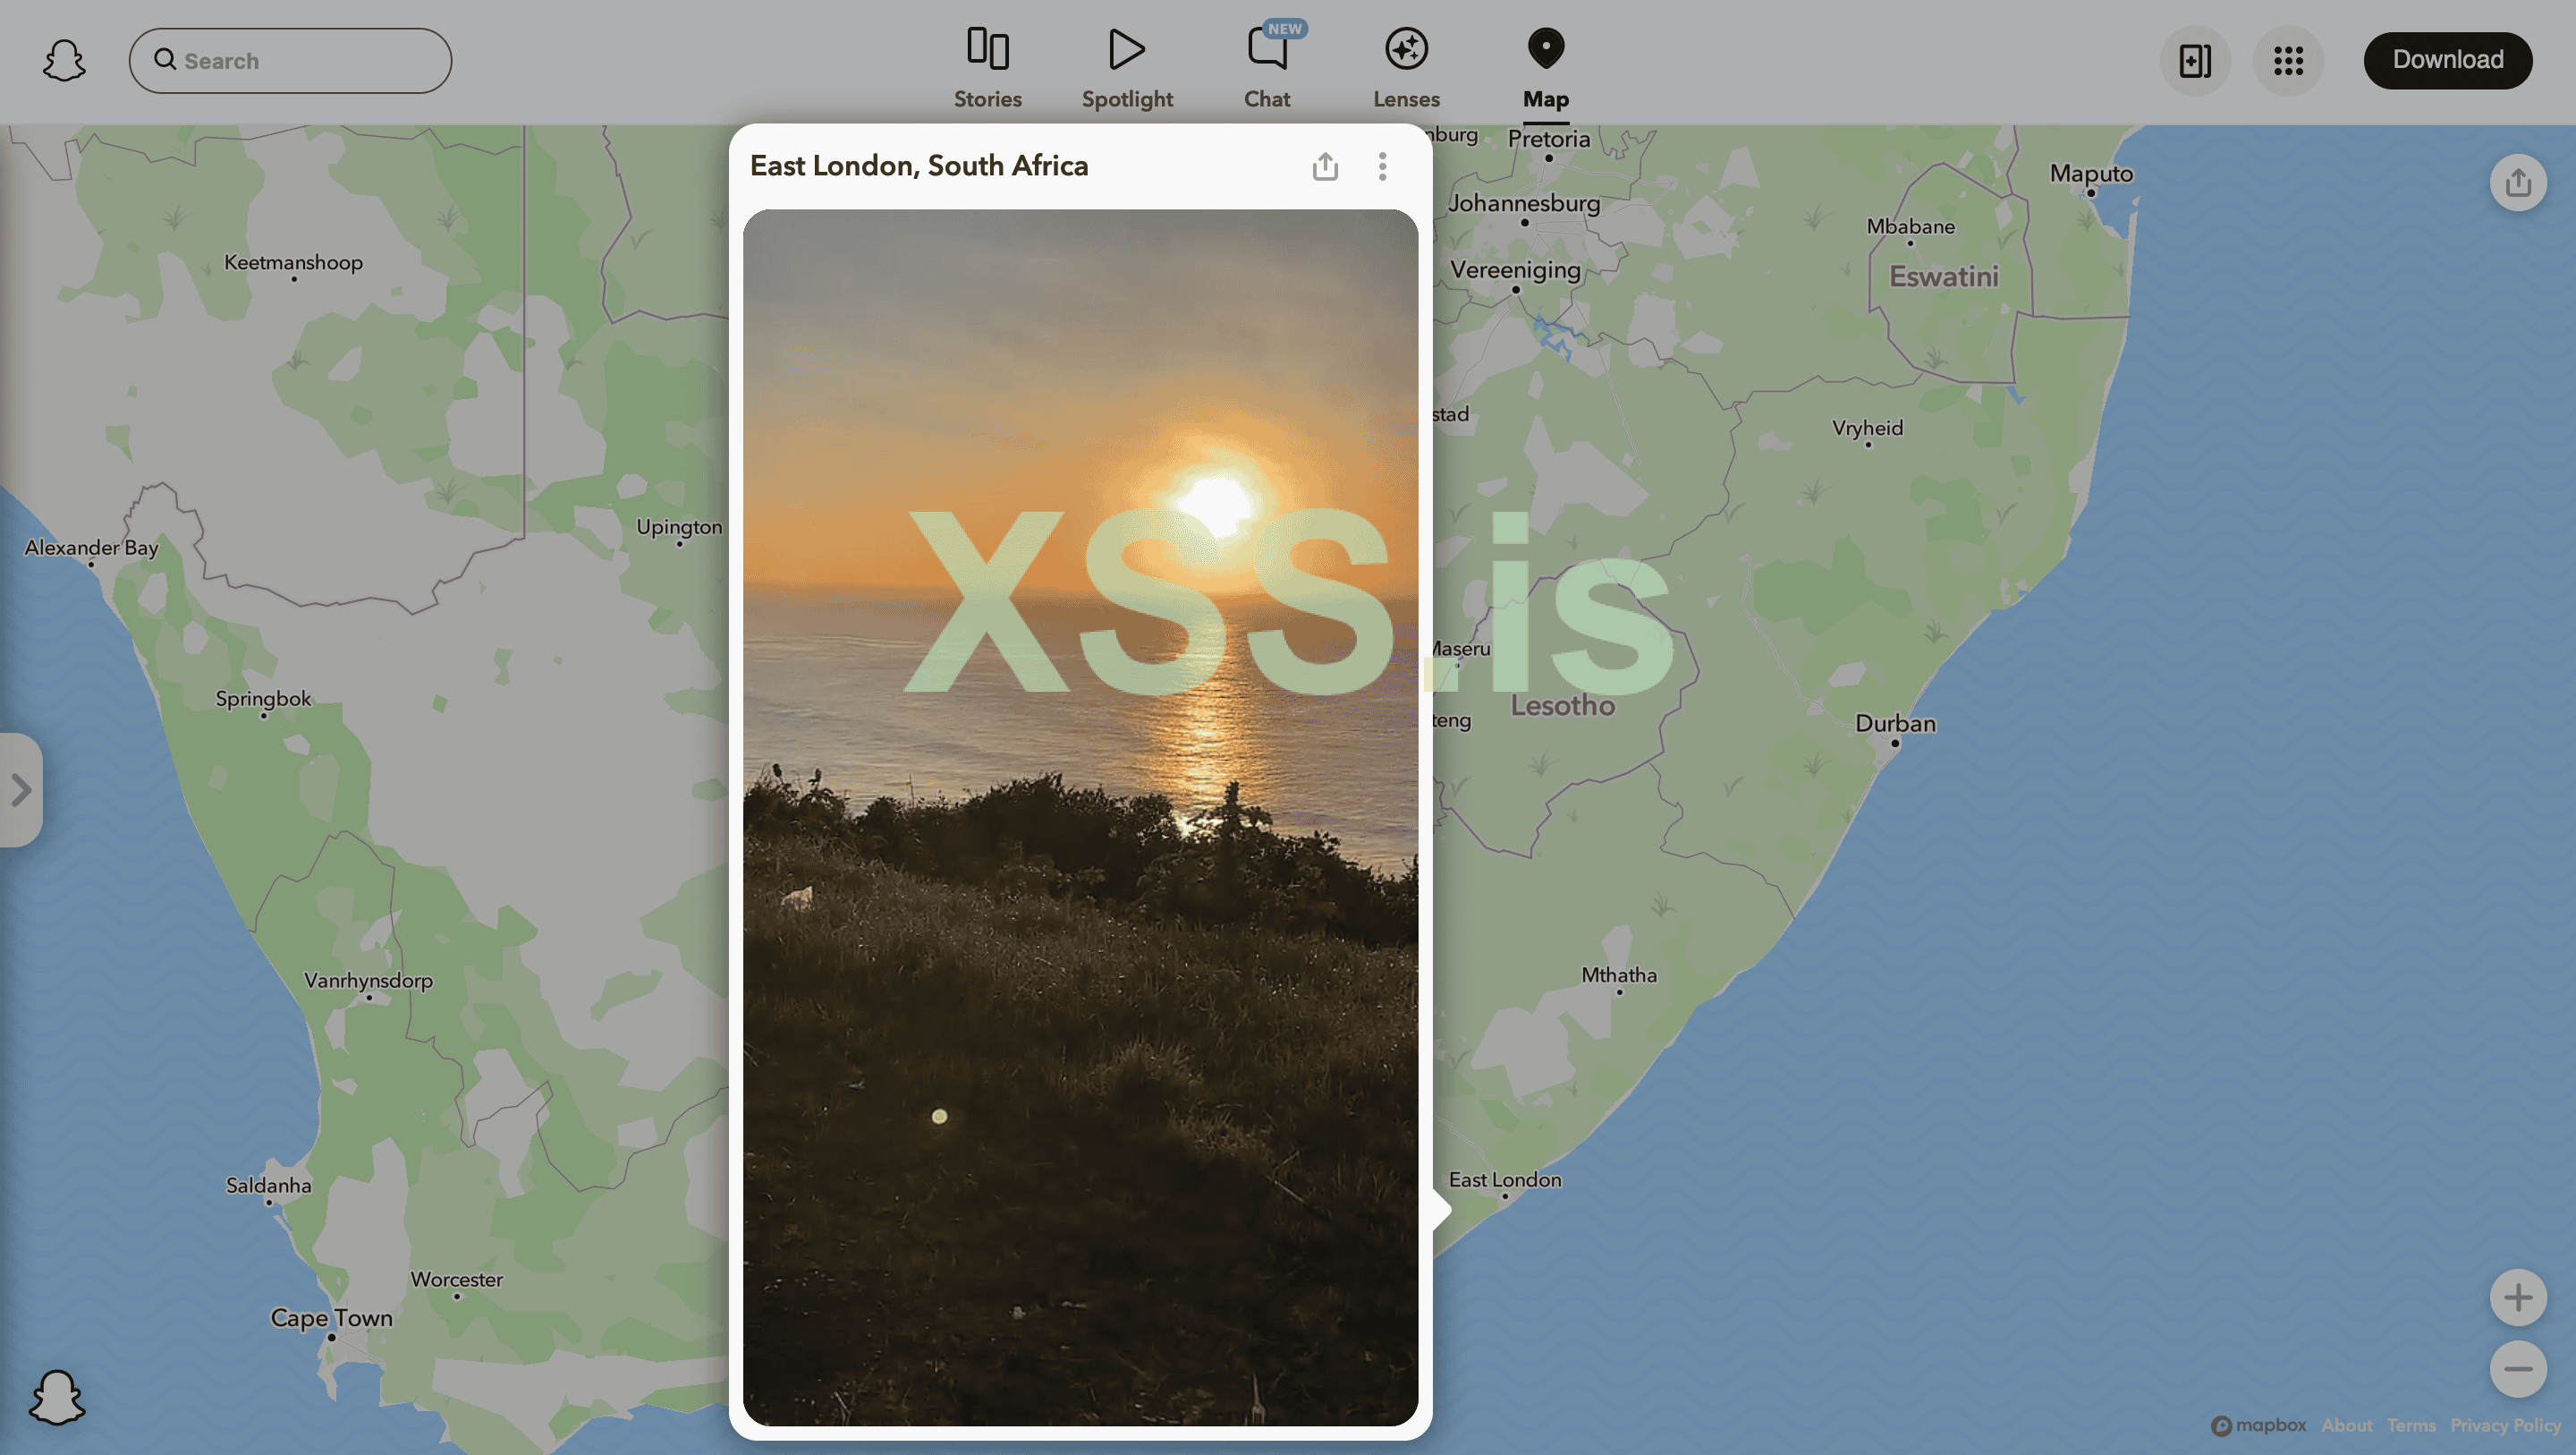Image resolution: width=2576 pixels, height=1455 pixels.
Task: Zoom out on the map with minus button
Action: click(2517, 1369)
